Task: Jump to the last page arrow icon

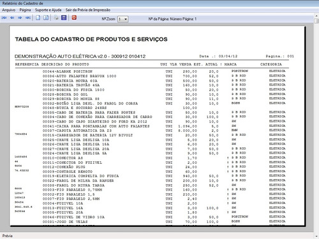Action: 28,18
